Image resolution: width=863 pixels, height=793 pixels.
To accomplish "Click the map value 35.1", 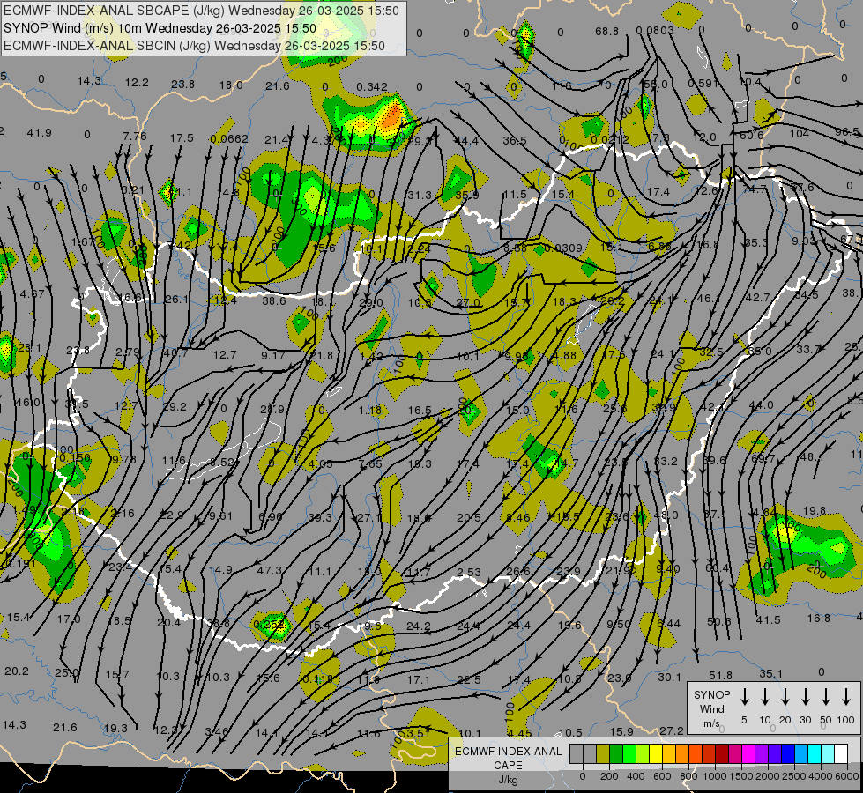I will click(x=771, y=673).
